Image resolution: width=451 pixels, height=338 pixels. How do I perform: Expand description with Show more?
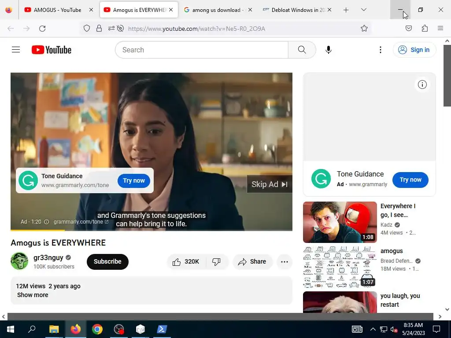33,295
